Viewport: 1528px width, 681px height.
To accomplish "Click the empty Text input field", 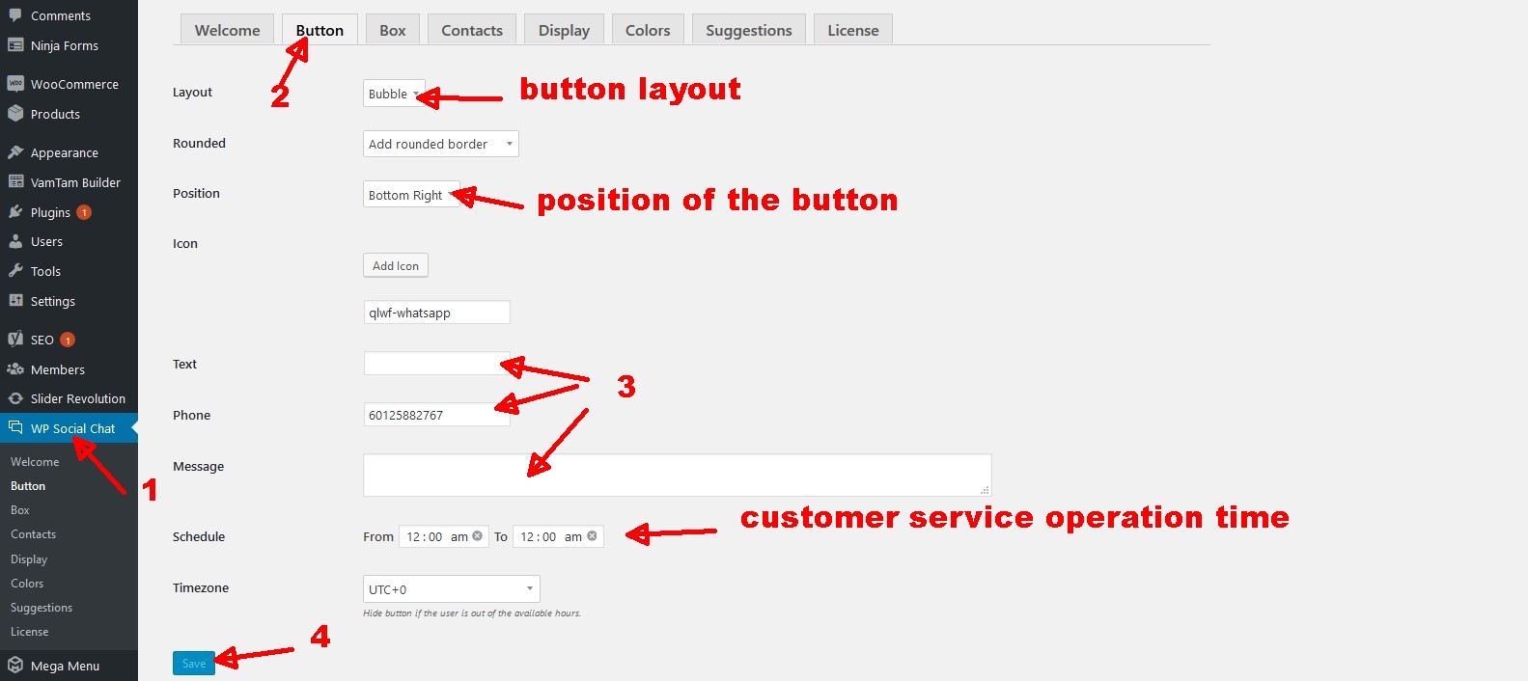I will pos(436,364).
